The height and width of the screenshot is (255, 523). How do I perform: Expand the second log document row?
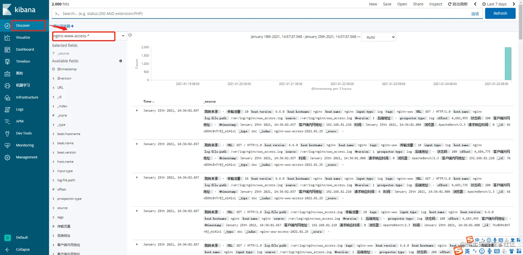(x=137, y=144)
